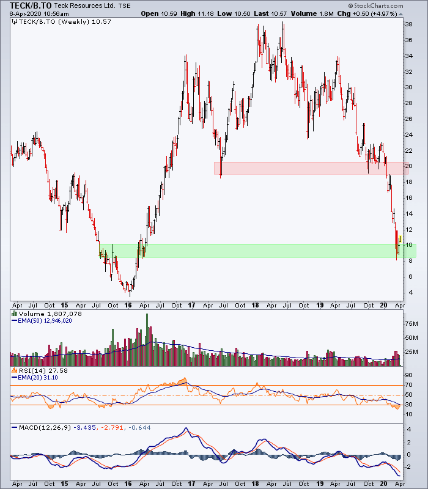Screen dimensions: 428x489
Task: Click the TECK/B.TO (Weekly) 10.57 legend
Action: (x=65, y=22)
